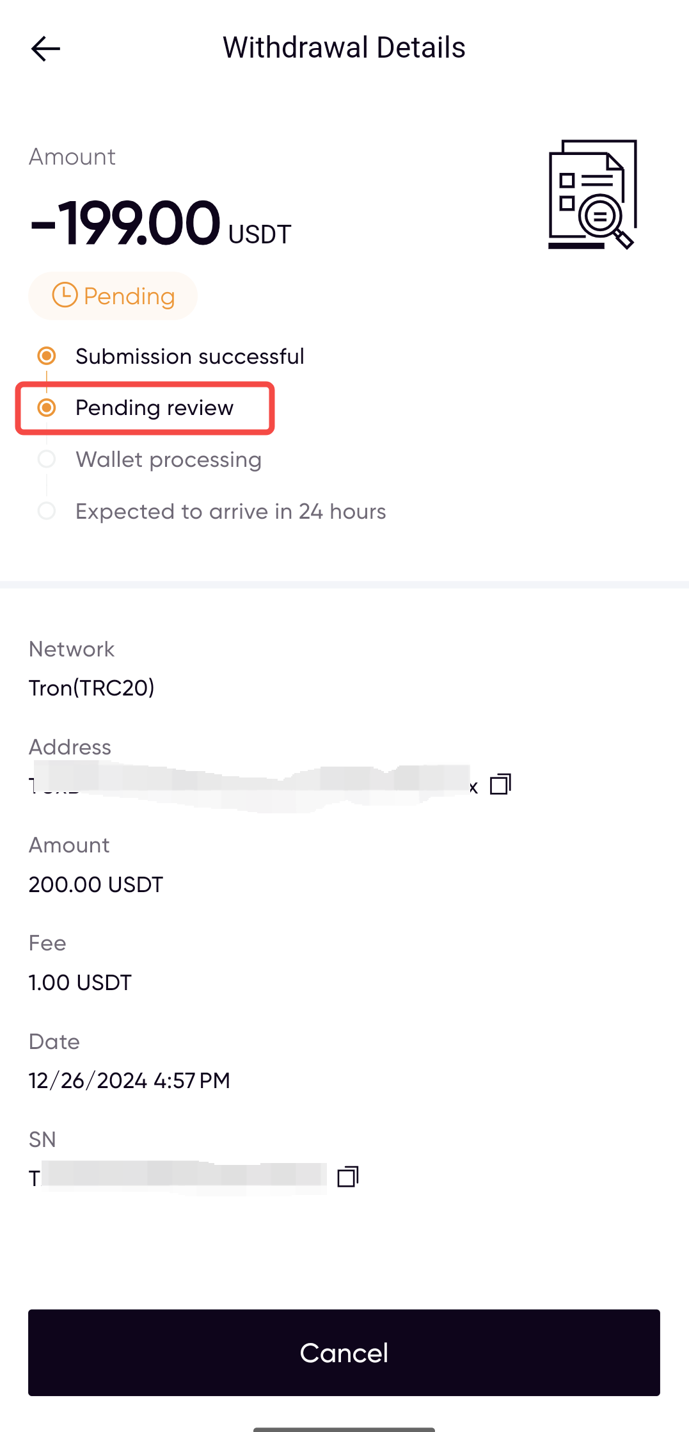The width and height of the screenshot is (689, 1432).
Task: Select the Expected to arrive status circle
Action: [x=47, y=511]
